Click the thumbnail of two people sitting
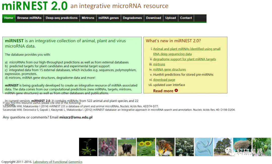The image size is (272, 164). pos(108,147)
